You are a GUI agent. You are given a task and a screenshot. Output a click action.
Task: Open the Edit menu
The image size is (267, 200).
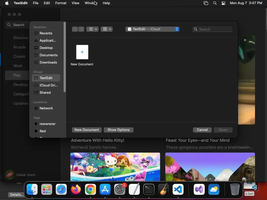click(x=47, y=3)
